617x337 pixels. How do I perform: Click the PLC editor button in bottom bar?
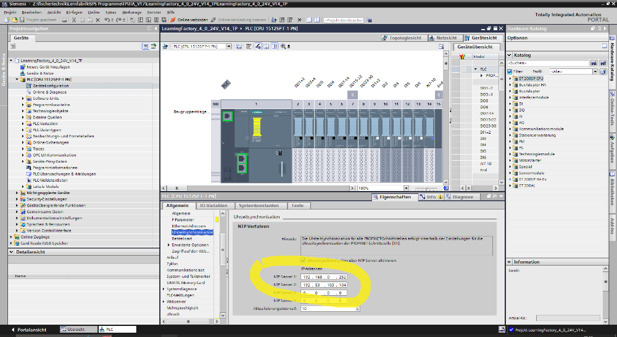[117, 329]
